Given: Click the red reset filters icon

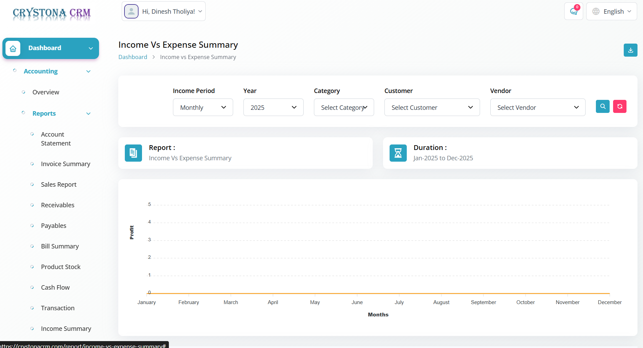Looking at the screenshot, I should (x=620, y=106).
